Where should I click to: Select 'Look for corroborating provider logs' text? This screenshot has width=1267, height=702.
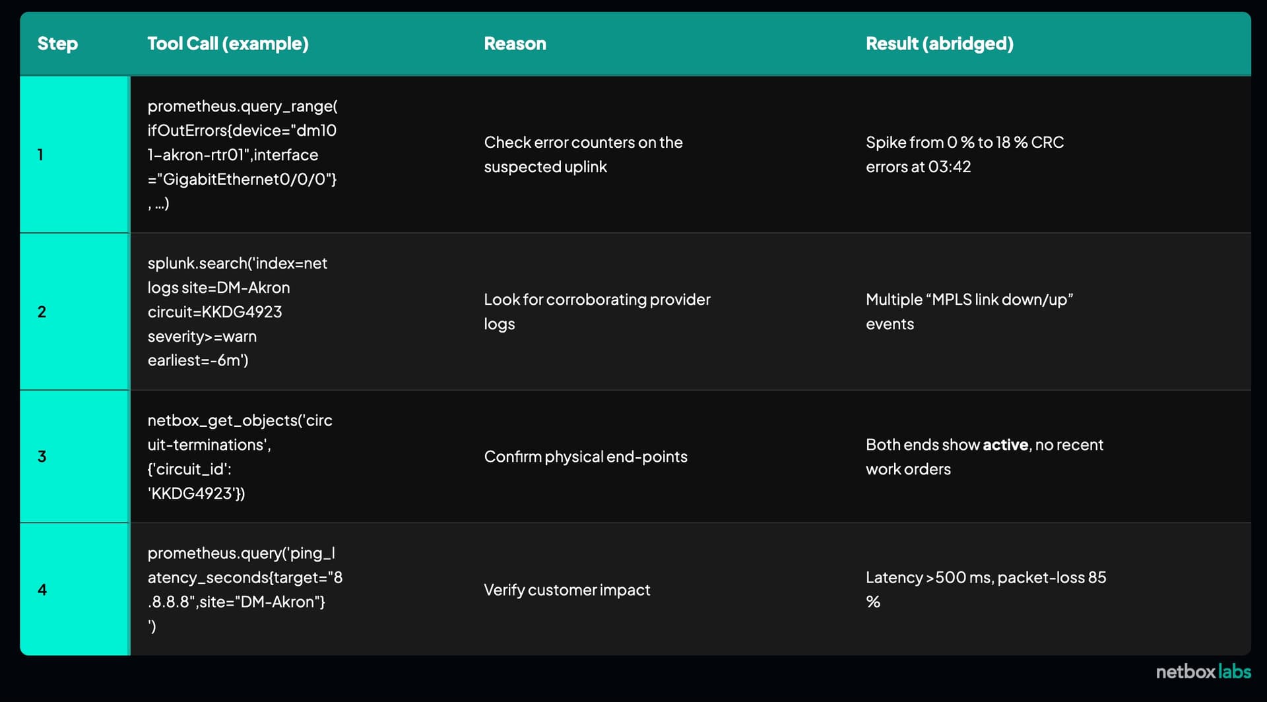(x=597, y=311)
